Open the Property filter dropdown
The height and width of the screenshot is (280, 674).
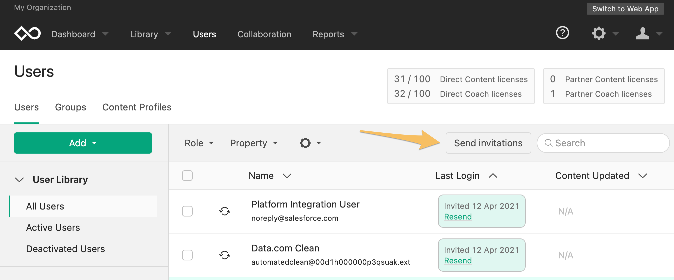254,143
